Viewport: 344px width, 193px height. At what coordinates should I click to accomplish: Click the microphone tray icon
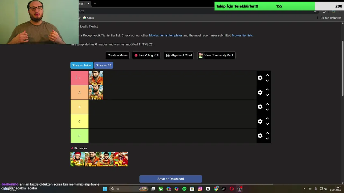pyautogui.click(x=316, y=189)
